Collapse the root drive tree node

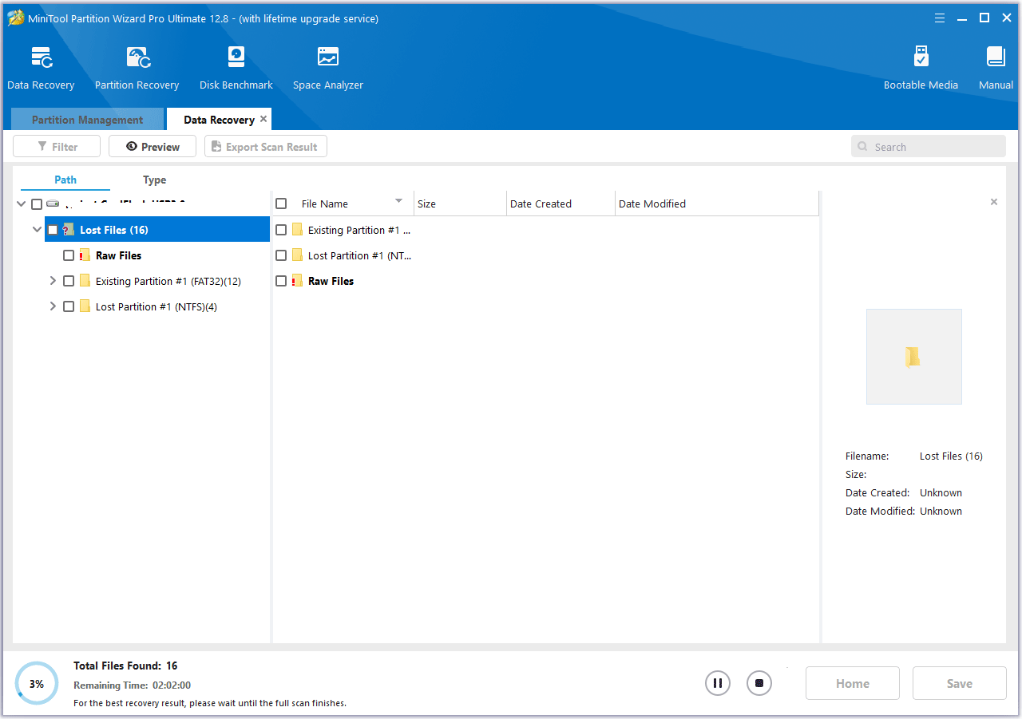[22, 204]
